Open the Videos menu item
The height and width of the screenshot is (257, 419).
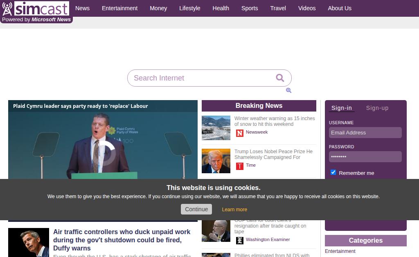[307, 8]
